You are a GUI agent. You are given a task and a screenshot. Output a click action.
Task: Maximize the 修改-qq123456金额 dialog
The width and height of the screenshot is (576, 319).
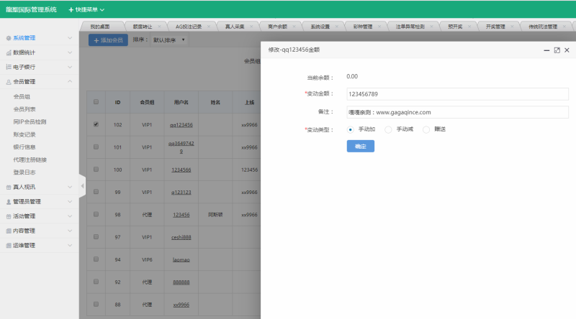click(557, 50)
